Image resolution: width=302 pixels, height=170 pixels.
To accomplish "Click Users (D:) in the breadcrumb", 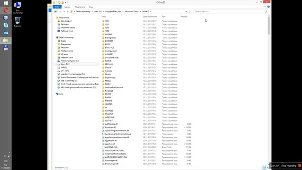I will pos(98,11).
